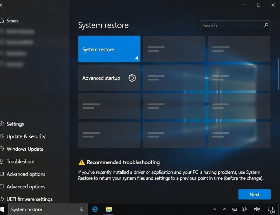Click the speaker volume icon in system tray
The image size is (280, 215).
pyautogui.click(x=257, y=209)
